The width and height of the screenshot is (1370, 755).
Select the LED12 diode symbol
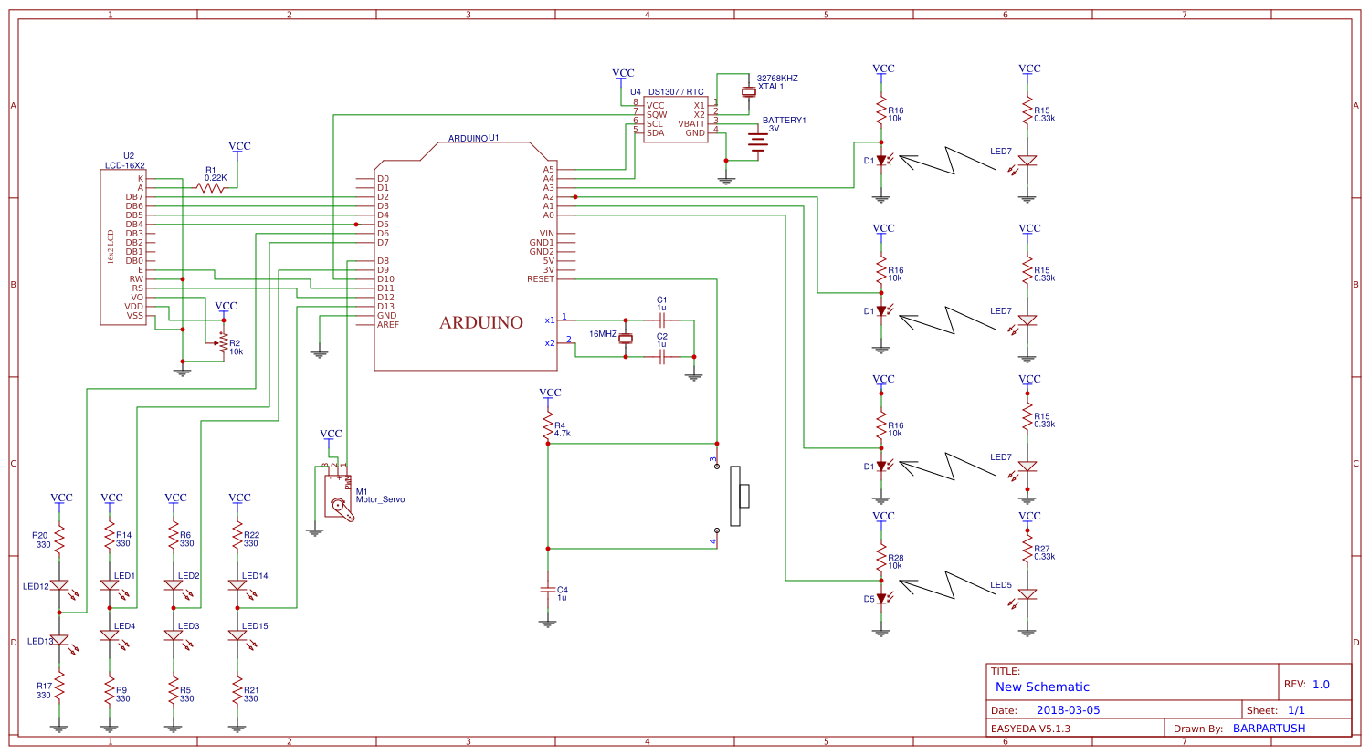tap(59, 585)
